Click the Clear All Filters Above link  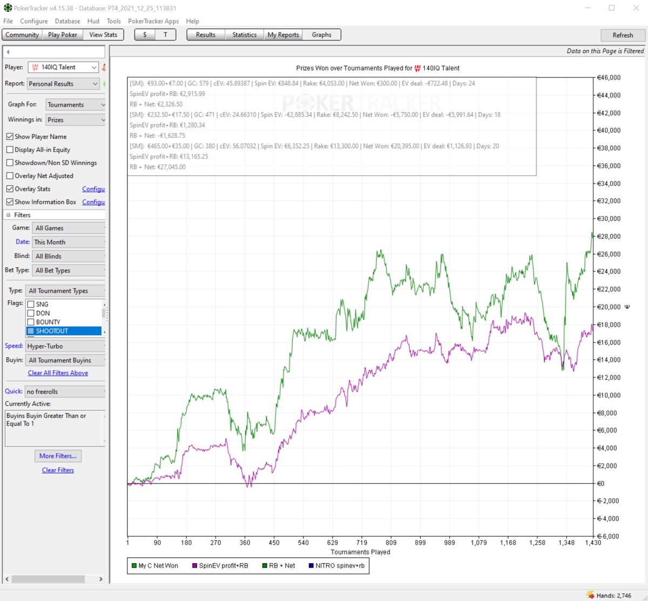tap(58, 373)
